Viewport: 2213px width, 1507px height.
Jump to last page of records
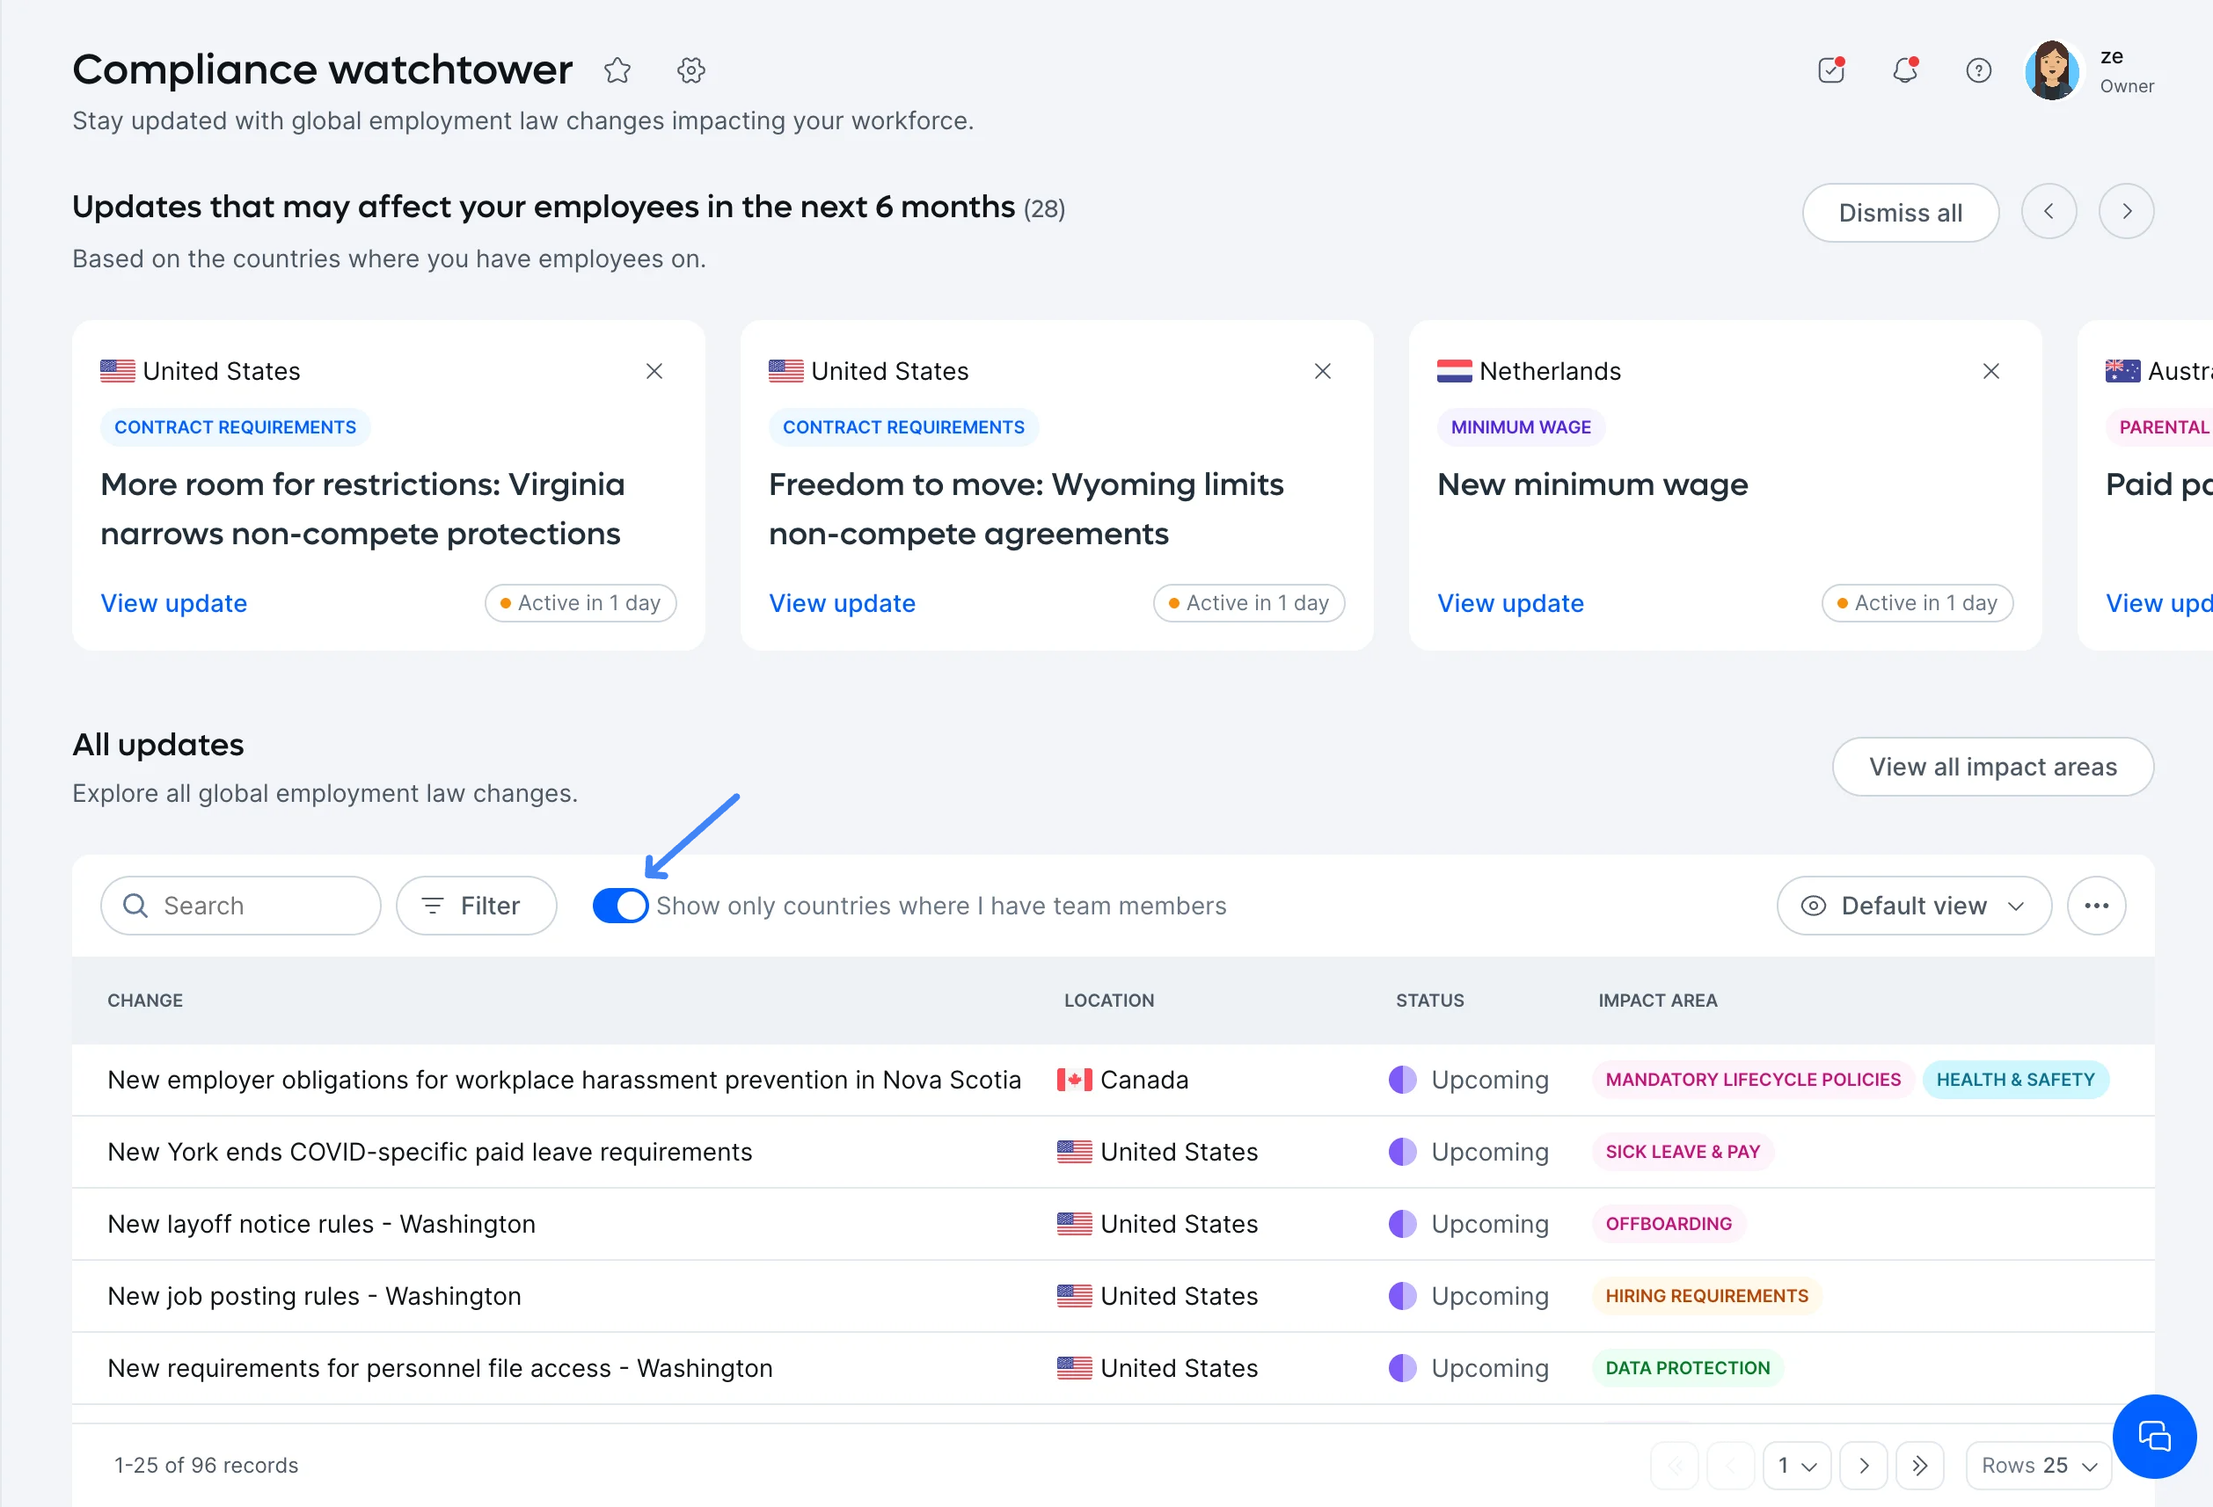(x=1920, y=1465)
